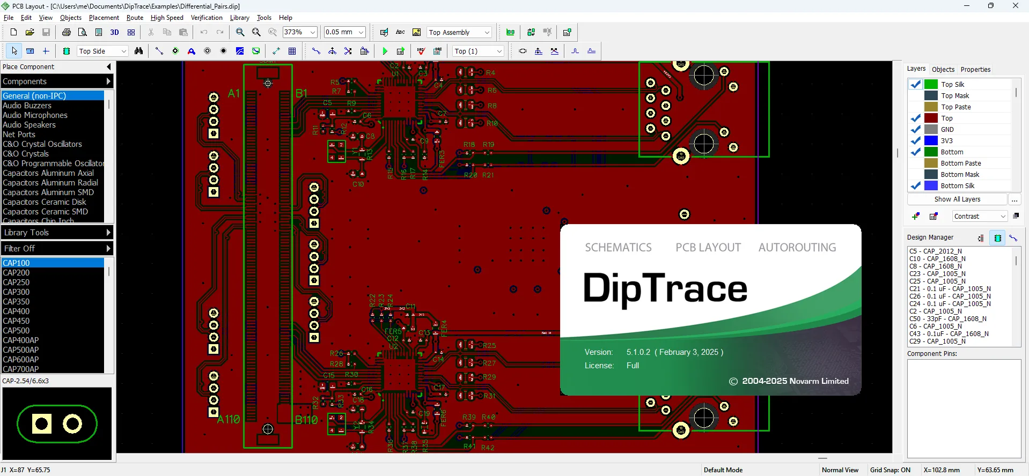Viewport: 1029px width, 476px height.
Task: Expand the Components panel header
Action: [57, 81]
